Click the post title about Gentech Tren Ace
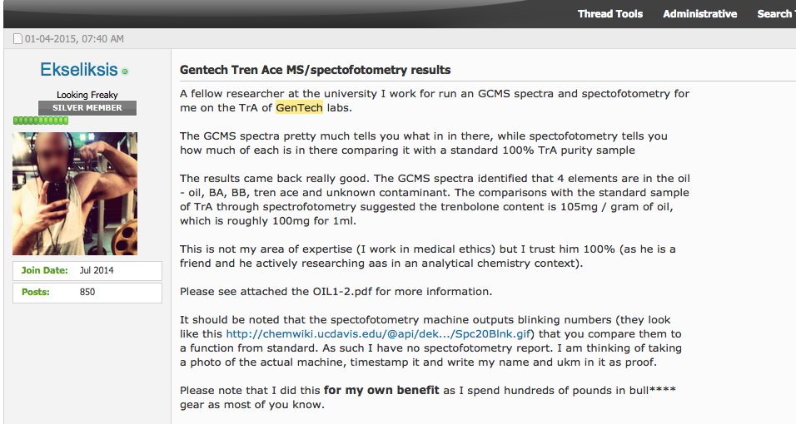This screenshot has height=424, width=796. point(316,70)
